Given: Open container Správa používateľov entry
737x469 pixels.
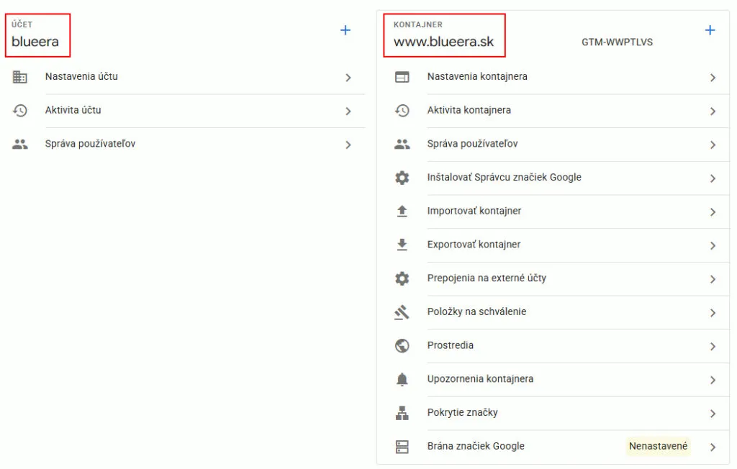Looking at the screenshot, I should pos(472,144).
